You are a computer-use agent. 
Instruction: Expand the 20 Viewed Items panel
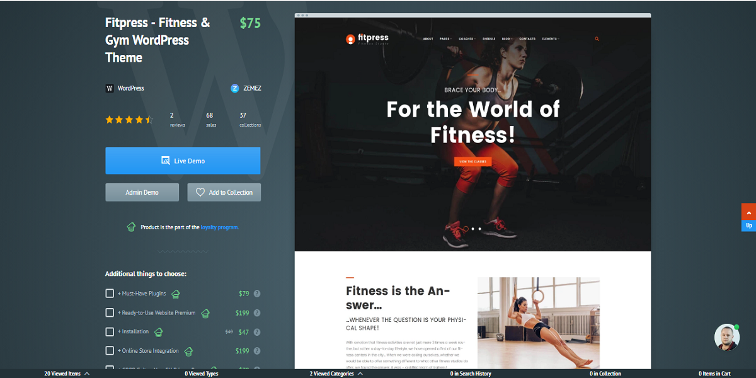pyautogui.click(x=67, y=374)
